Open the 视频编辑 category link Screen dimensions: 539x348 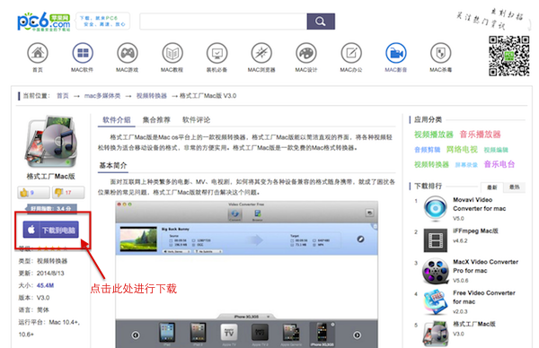[x=496, y=150]
